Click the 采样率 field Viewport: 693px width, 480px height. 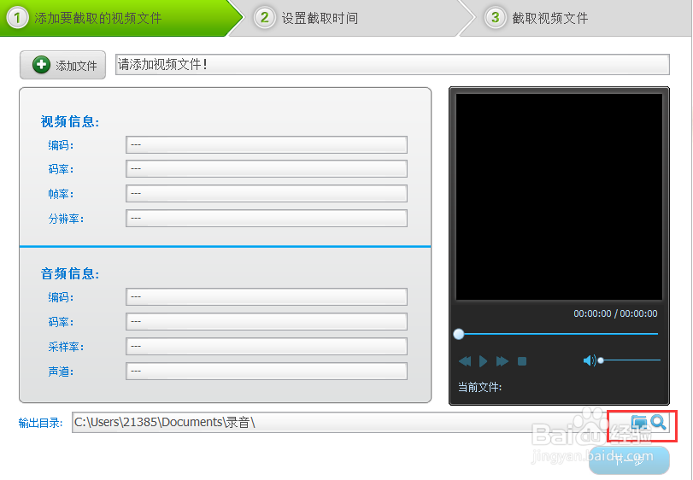click(267, 346)
